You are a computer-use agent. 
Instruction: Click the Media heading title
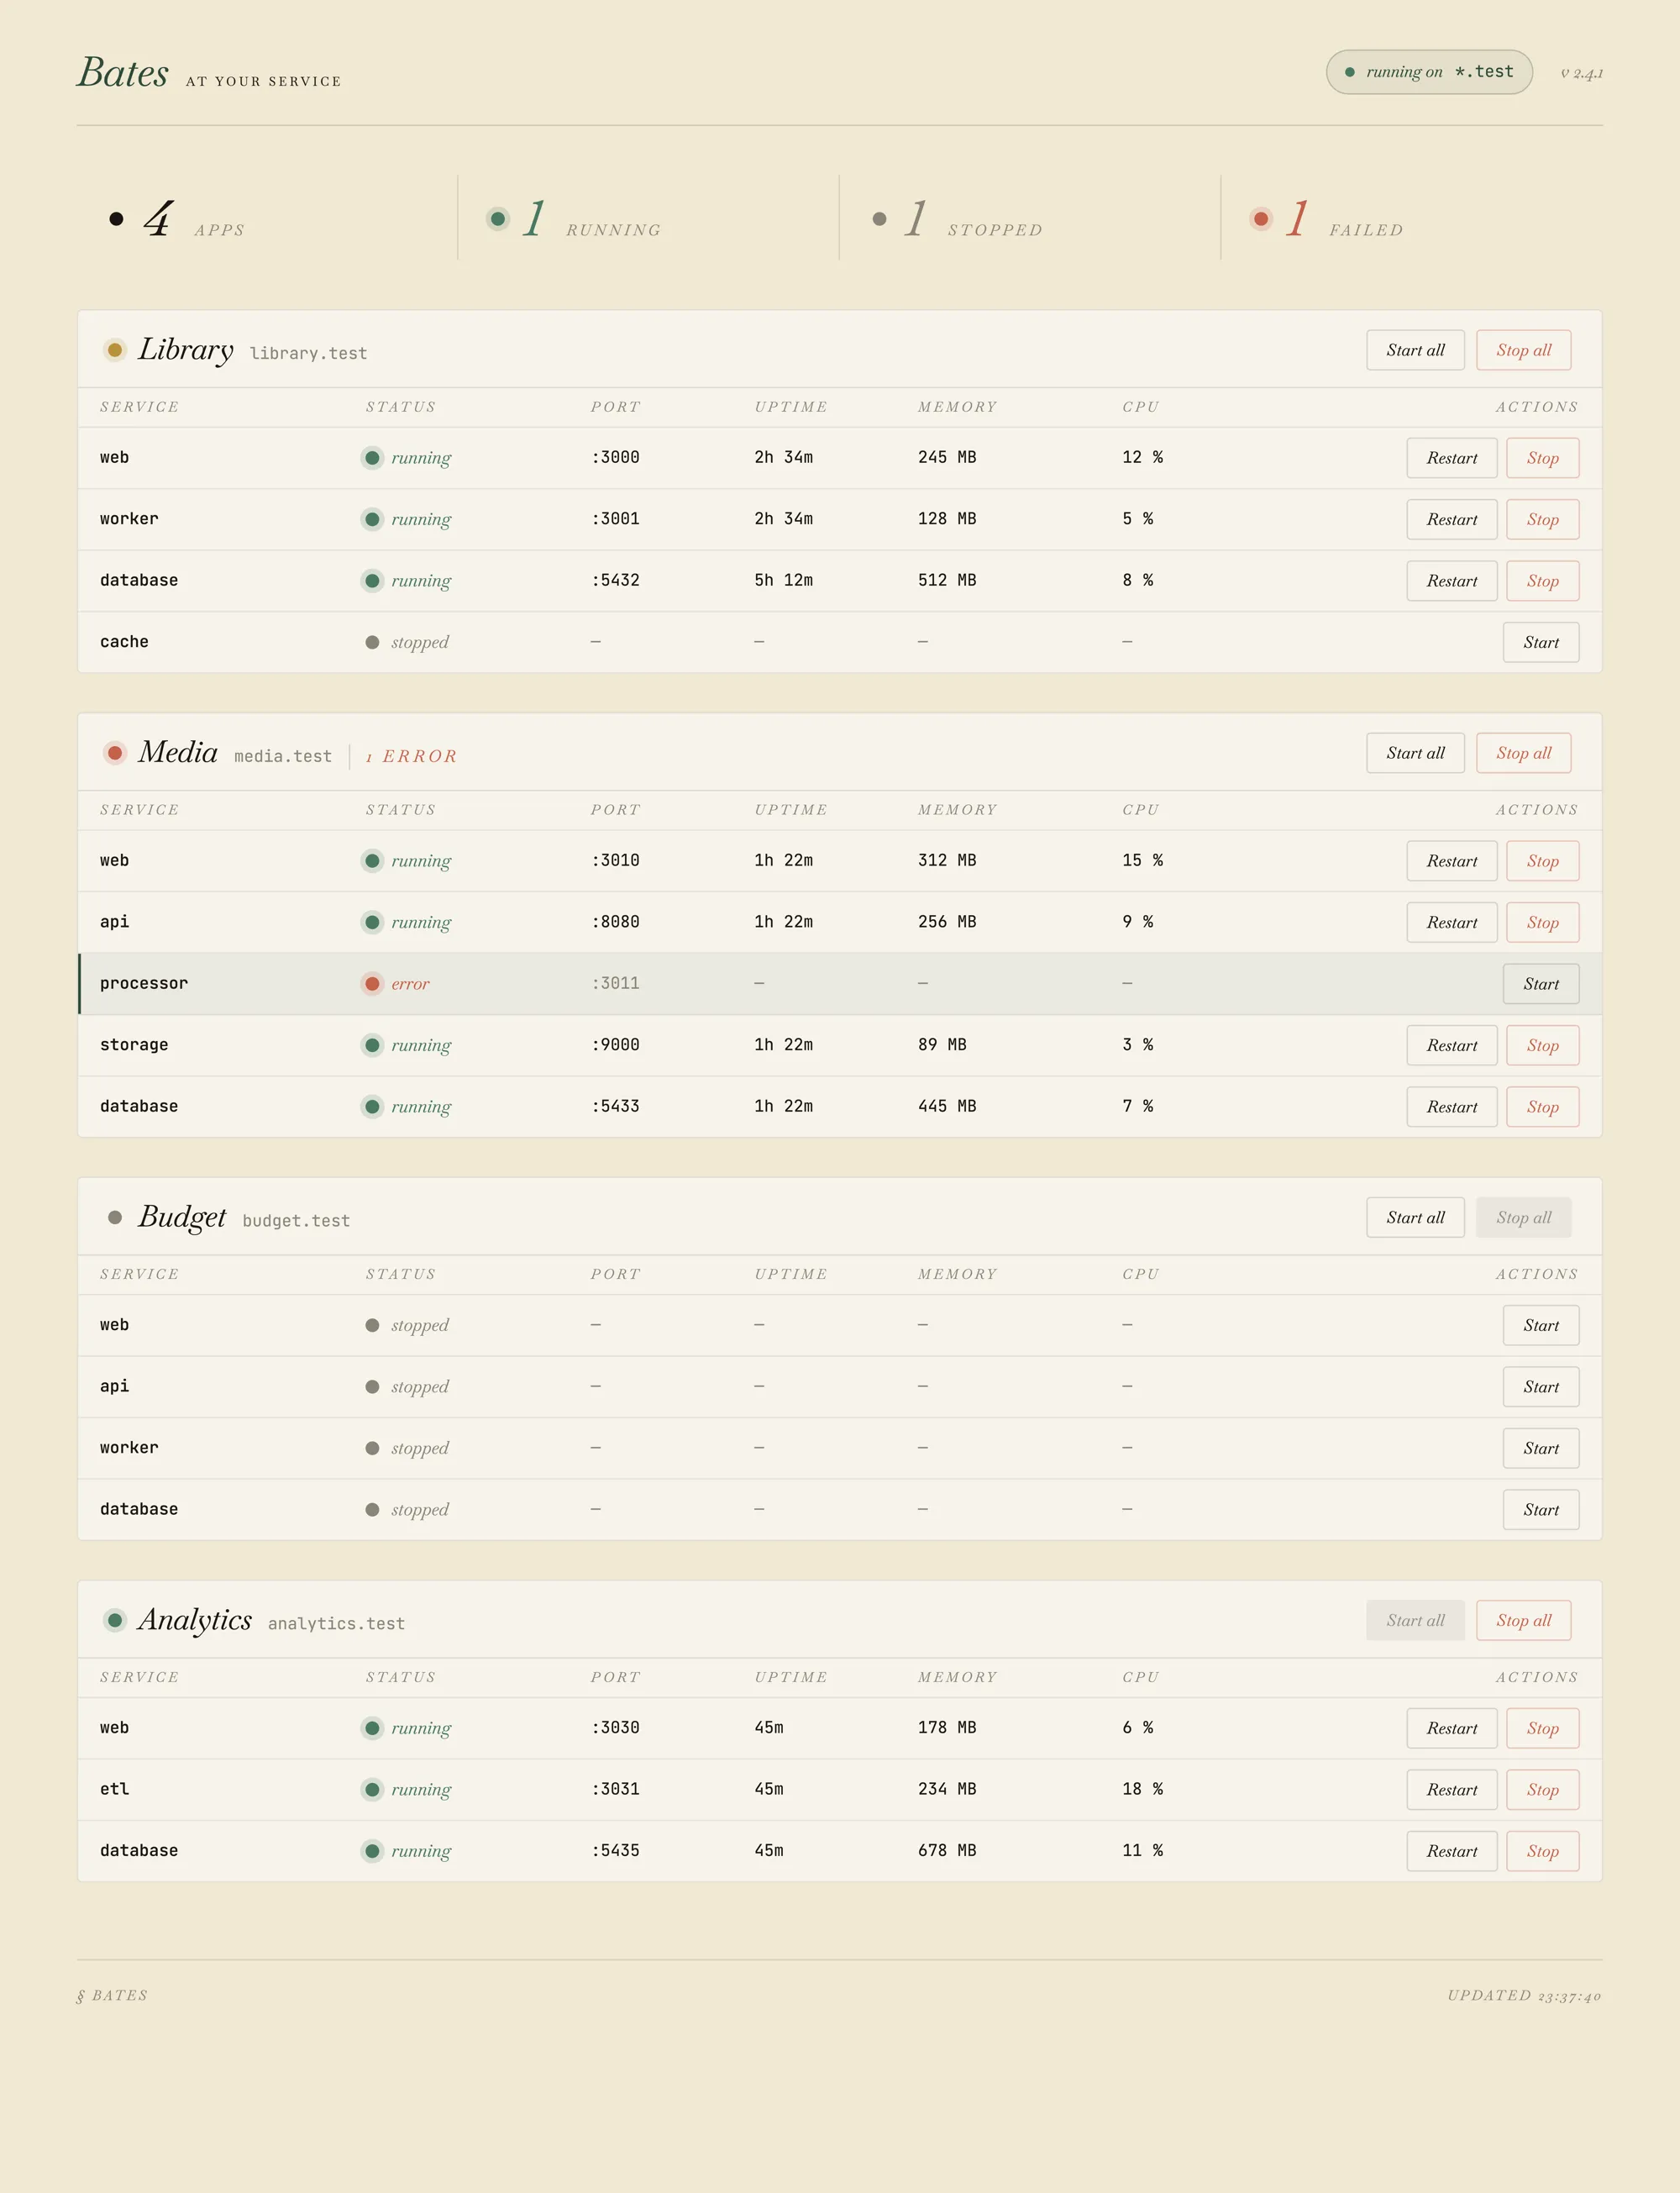pyautogui.click(x=178, y=751)
